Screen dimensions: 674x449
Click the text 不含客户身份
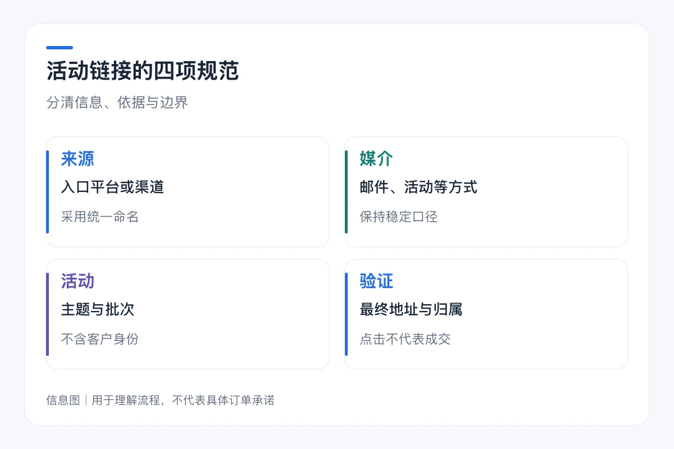pos(100,339)
